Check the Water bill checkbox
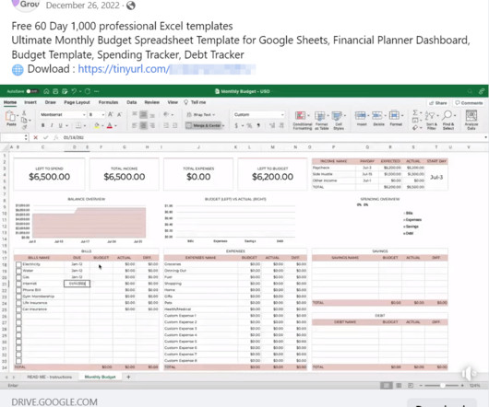Viewport: 489px width, 407px height. tap(18, 271)
